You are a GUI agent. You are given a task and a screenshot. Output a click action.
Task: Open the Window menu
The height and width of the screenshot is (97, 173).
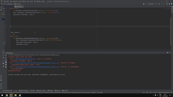39,1
